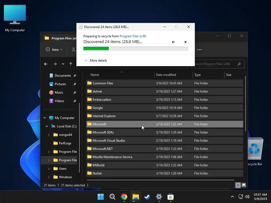The image size is (271, 203).
Task: Select the Mozilla Maintenance Service folder
Action: click(x=165, y=157)
